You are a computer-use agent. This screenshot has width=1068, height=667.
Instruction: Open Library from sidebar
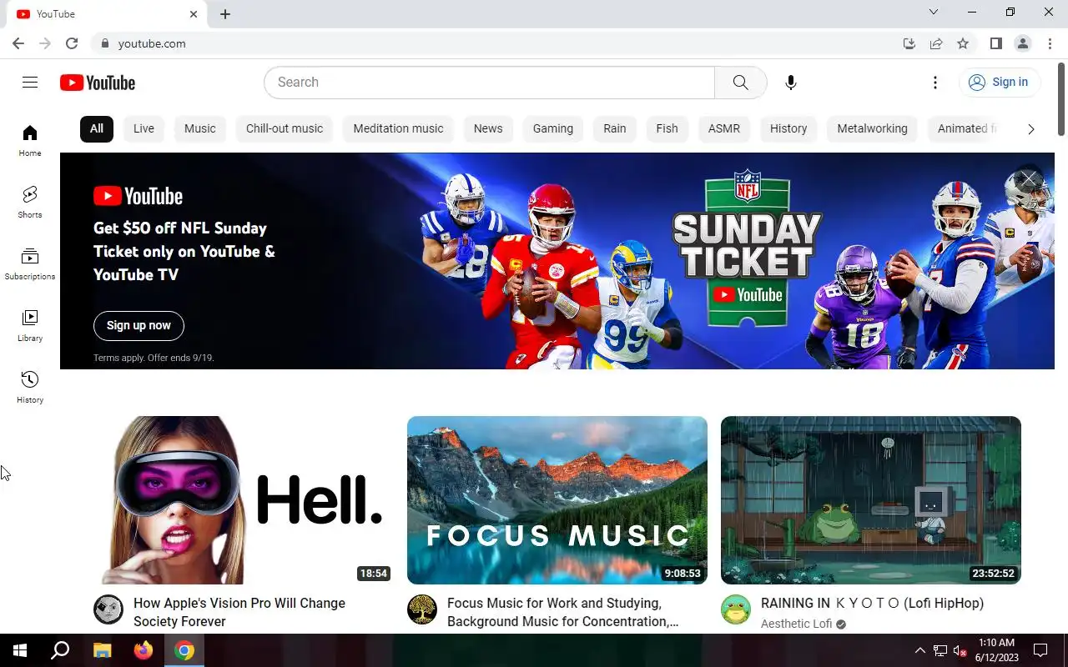(30, 325)
